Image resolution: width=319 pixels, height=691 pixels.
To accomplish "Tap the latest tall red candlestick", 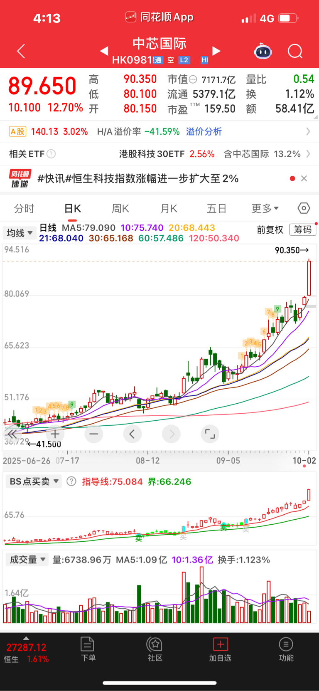I will pyautogui.click(x=309, y=277).
